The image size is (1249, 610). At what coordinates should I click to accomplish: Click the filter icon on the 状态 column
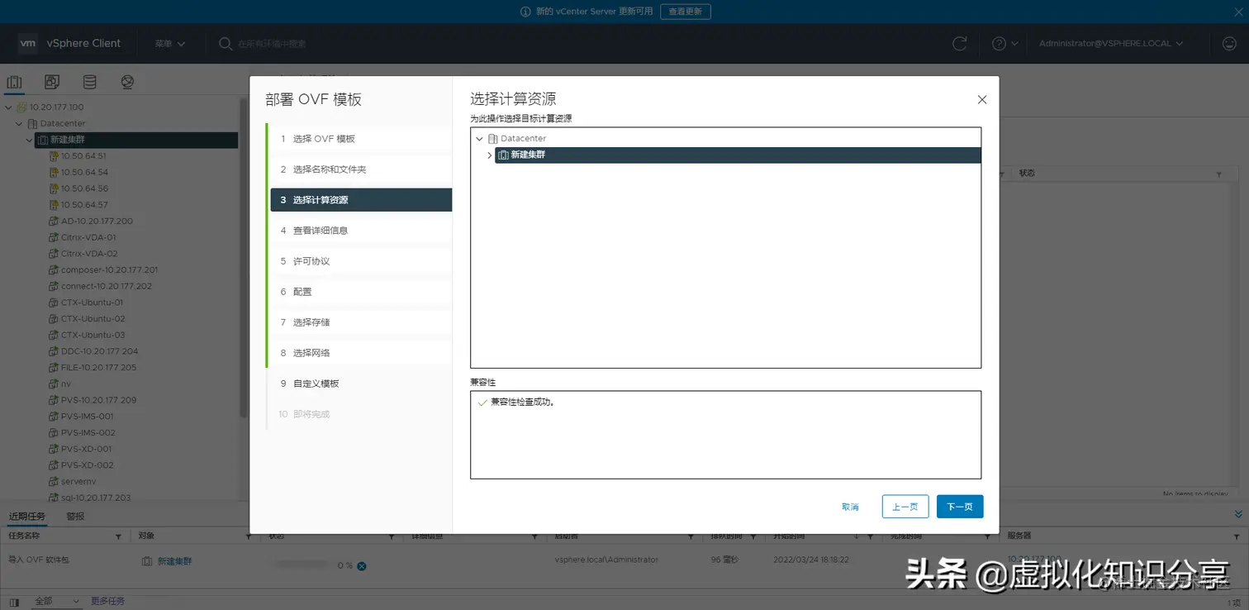tap(1218, 173)
